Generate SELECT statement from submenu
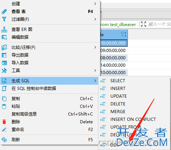 pos(134,81)
